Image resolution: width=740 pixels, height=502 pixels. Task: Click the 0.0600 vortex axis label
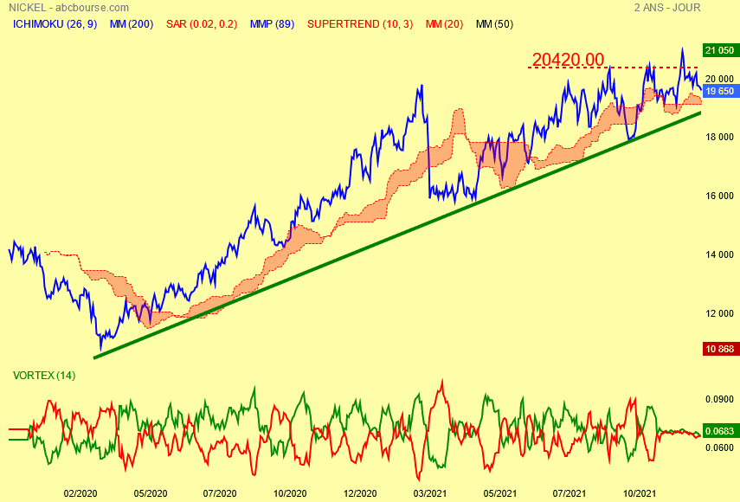(x=720, y=447)
